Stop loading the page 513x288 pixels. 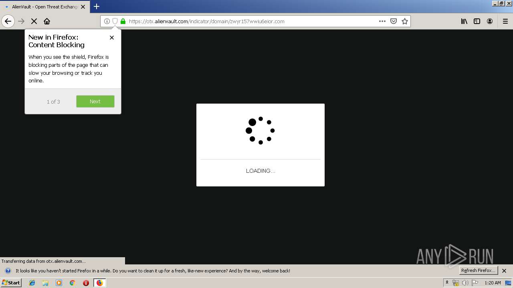coord(34,21)
